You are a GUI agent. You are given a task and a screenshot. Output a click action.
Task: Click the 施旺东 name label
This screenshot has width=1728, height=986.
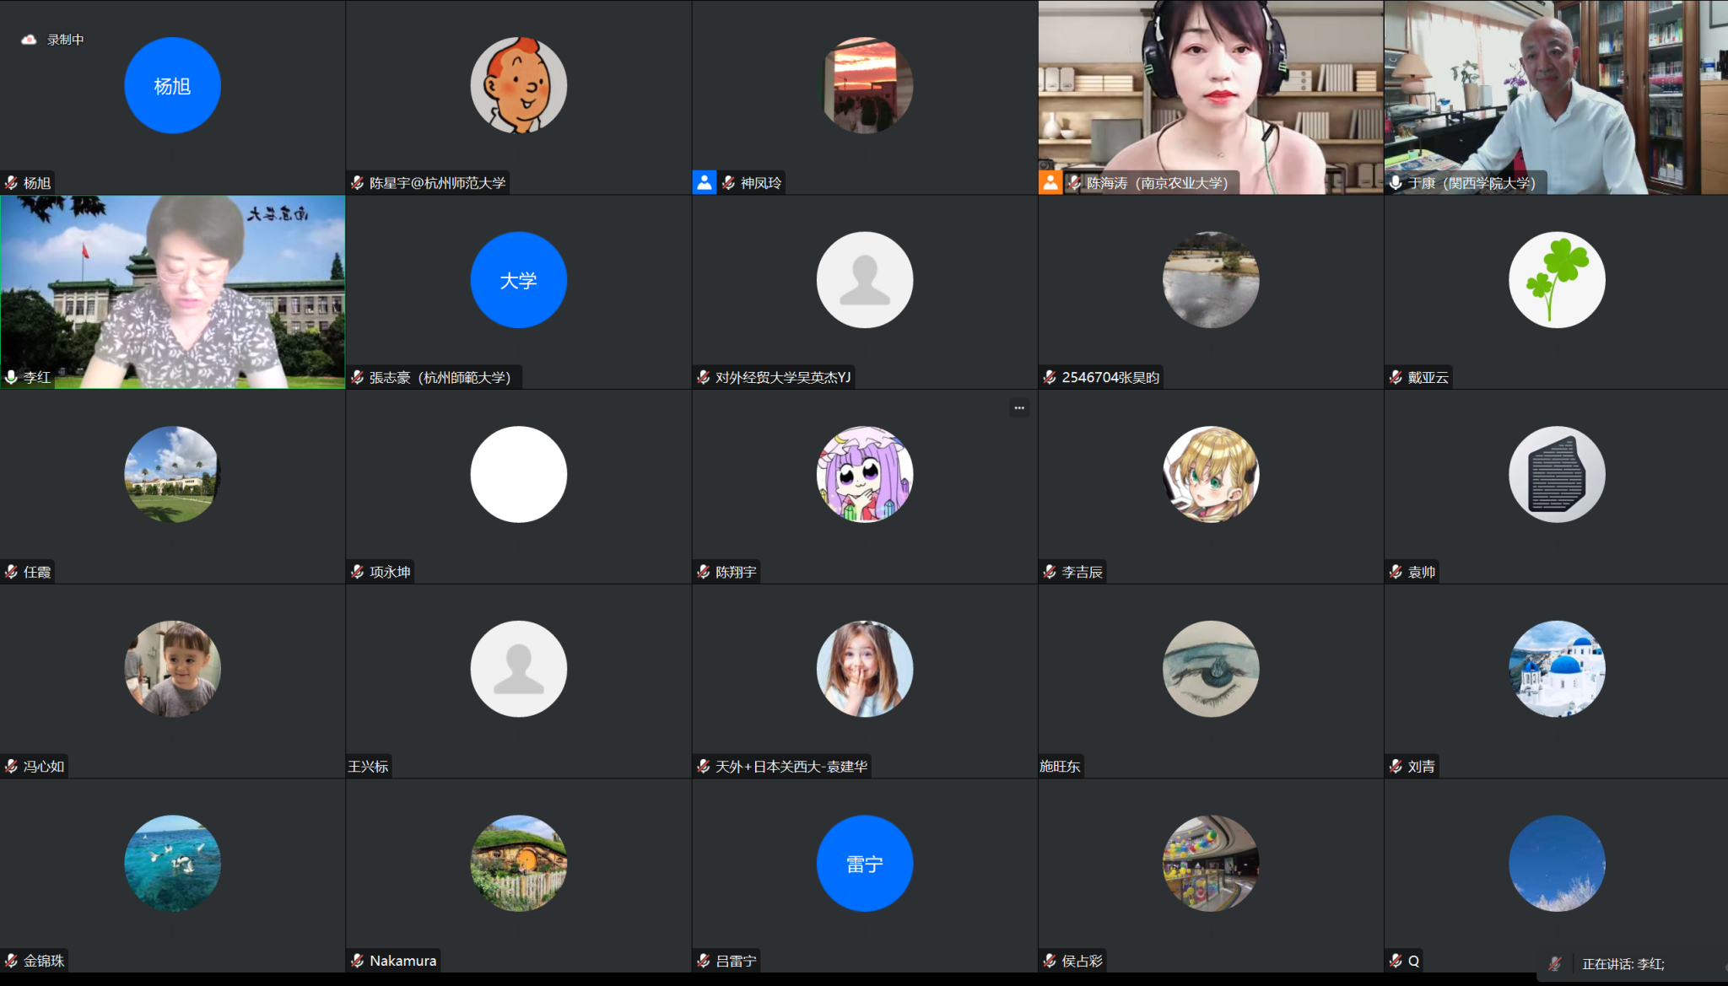(x=1061, y=766)
